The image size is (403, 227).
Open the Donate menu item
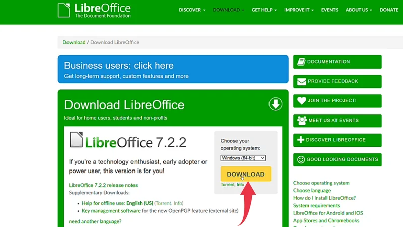pyautogui.click(x=388, y=10)
